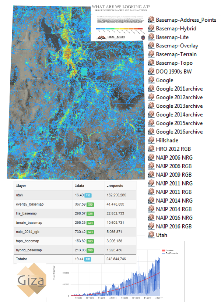This screenshot has width=221, height=302.
Task: Click the Google 2011archive layer icon
Action: coord(151,89)
